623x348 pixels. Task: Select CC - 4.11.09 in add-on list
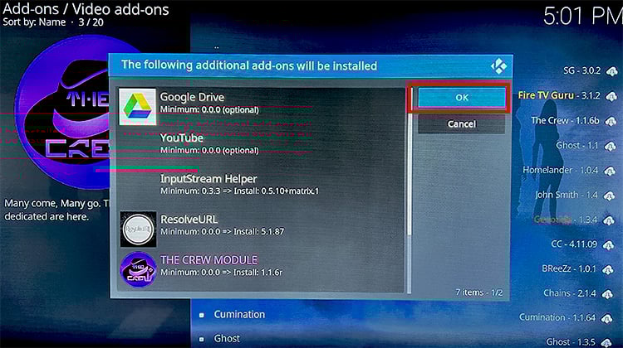[574, 244]
